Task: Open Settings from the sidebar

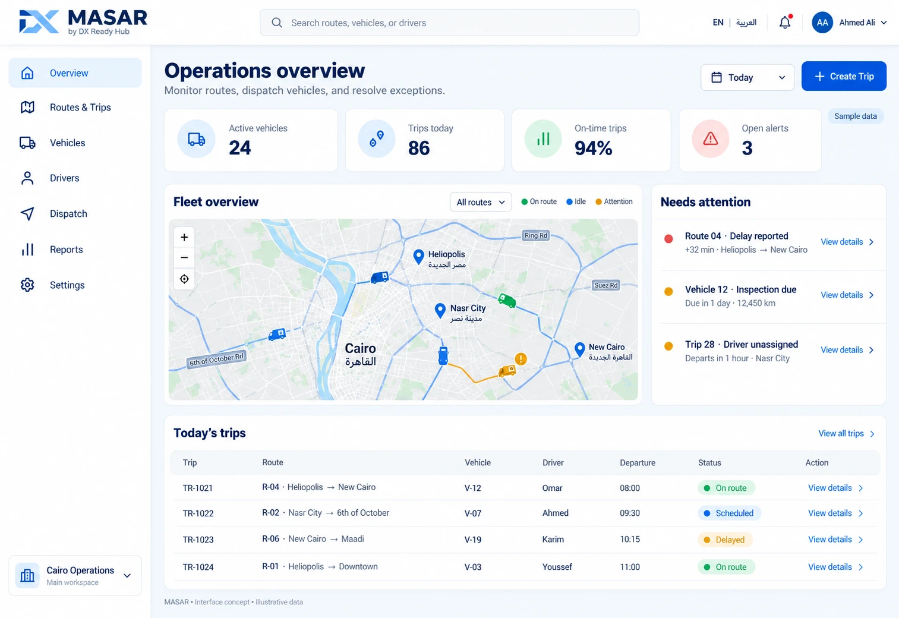Action: (x=75, y=285)
